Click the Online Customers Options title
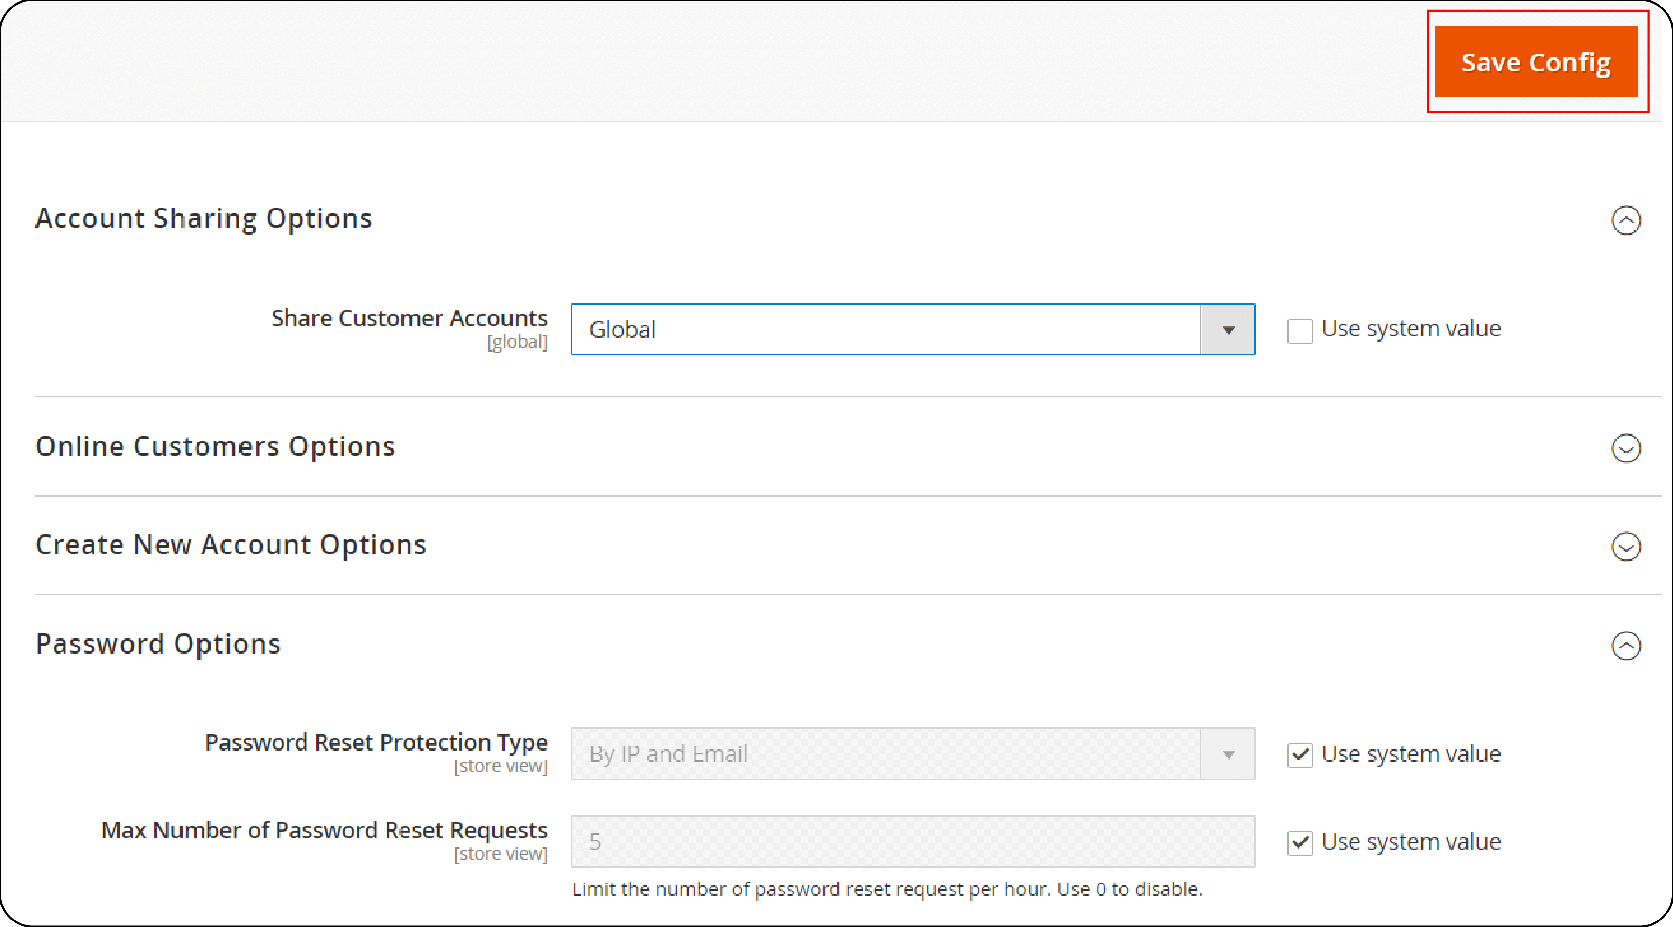This screenshot has width=1673, height=927. 216,446
